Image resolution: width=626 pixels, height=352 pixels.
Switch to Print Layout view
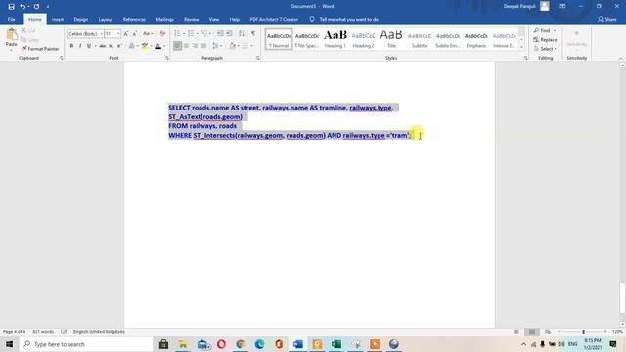click(x=532, y=332)
